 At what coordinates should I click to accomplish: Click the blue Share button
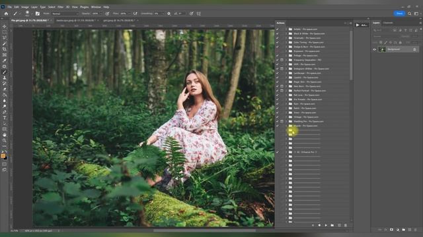pos(399,13)
